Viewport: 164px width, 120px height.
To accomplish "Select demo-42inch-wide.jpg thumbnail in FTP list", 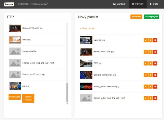I will (x=15, y=28).
